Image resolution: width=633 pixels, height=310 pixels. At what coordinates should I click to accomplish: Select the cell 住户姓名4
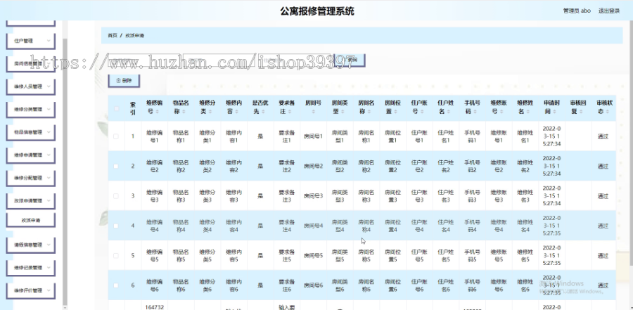[x=445, y=226]
